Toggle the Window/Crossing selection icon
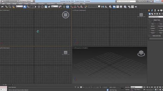This screenshot has width=163, height=91. [35, 7]
